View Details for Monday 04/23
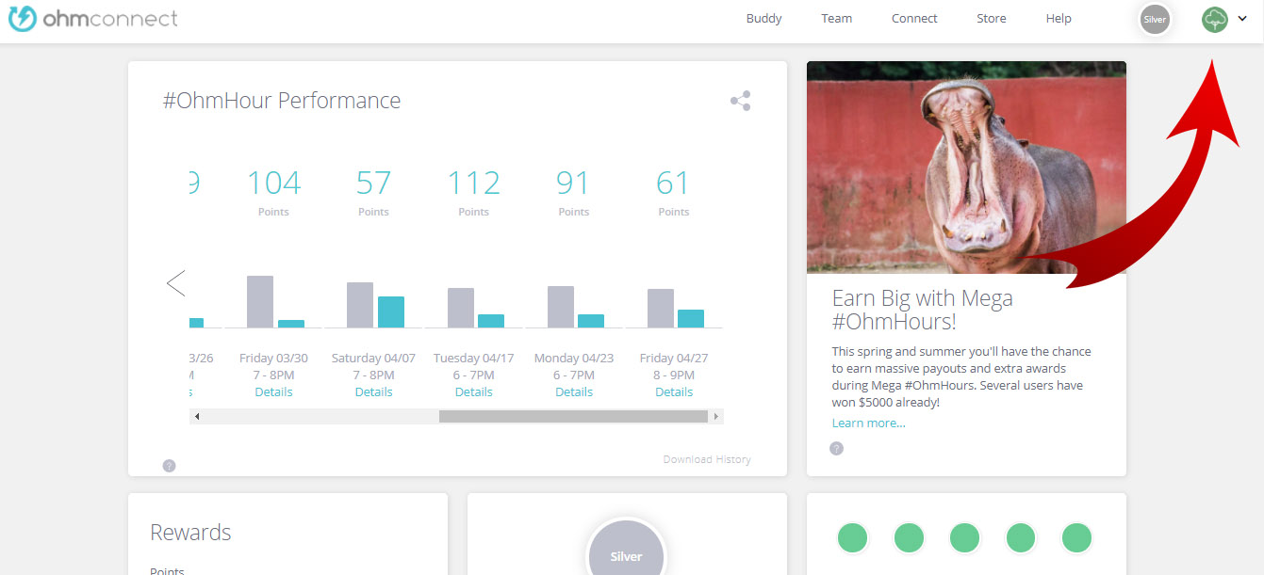 pyautogui.click(x=573, y=391)
